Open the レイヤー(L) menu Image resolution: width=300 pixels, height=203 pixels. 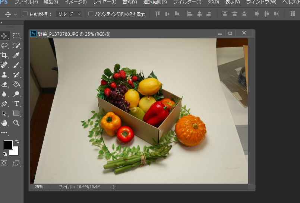pyautogui.click(x=105, y=2)
